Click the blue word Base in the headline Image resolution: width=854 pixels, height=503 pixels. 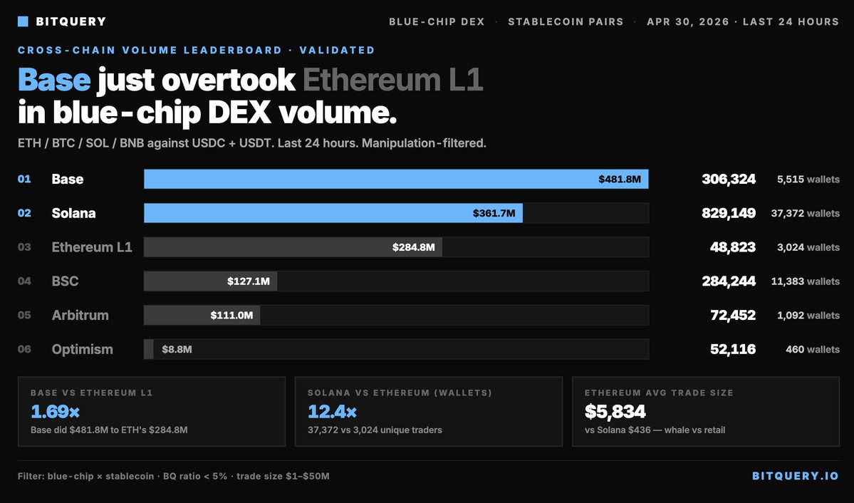pyautogui.click(x=54, y=80)
